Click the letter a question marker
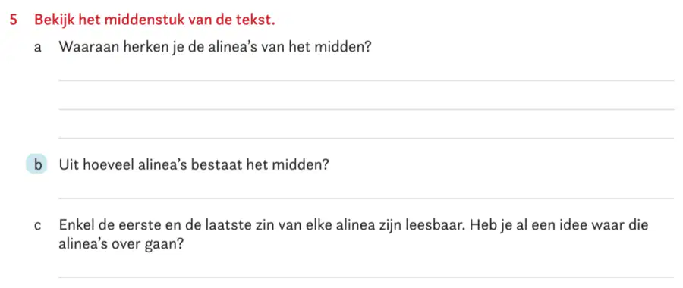 coord(37,48)
